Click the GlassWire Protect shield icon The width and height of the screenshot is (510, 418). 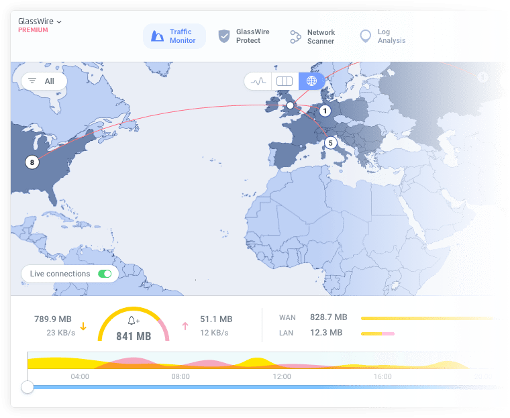click(x=224, y=36)
